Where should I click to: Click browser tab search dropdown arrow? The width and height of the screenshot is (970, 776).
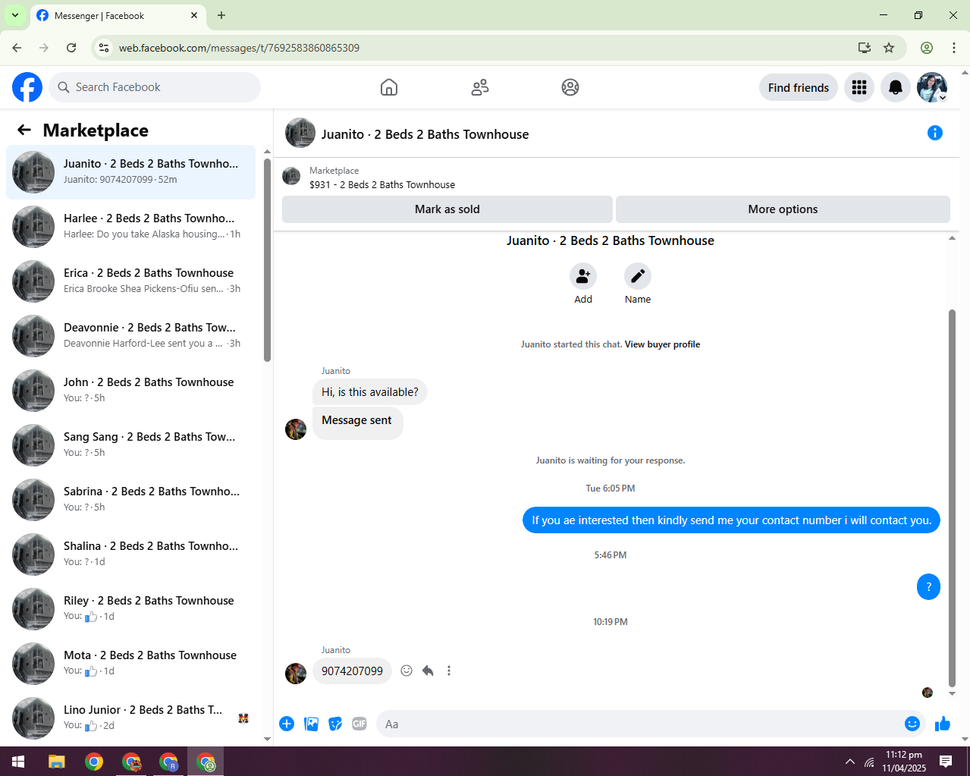14,15
